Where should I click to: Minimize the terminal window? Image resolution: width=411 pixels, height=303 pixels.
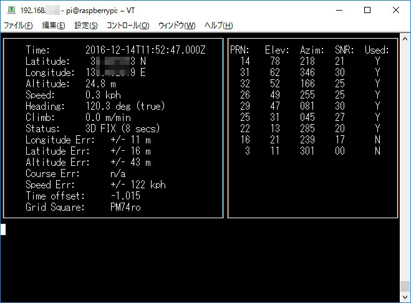click(339, 10)
